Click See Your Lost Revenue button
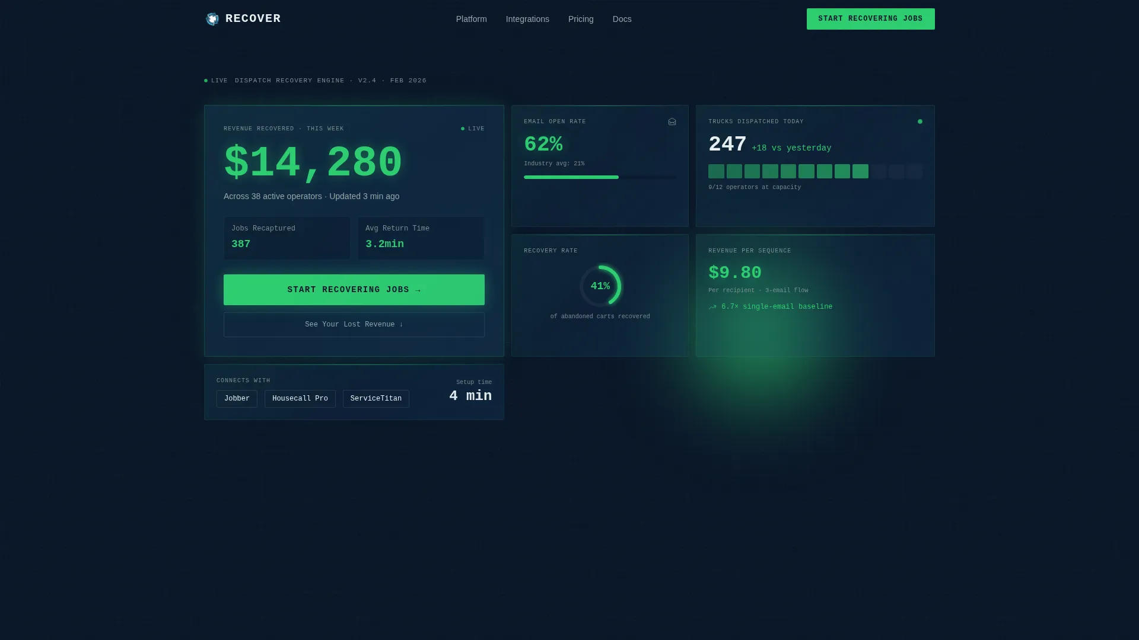 [354, 325]
